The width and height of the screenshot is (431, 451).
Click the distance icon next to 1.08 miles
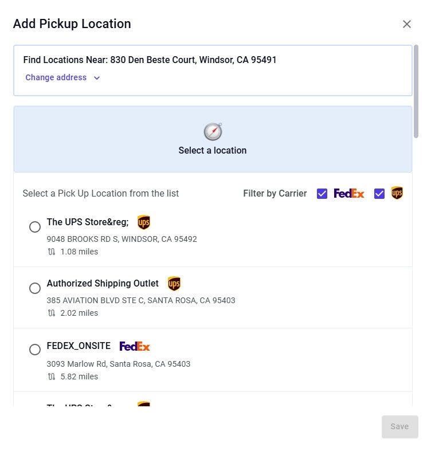tap(52, 252)
